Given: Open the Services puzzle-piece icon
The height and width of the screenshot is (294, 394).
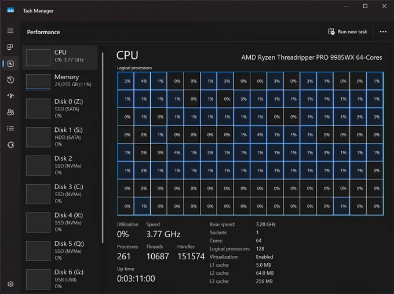Looking at the screenshot, I should (x=10, y=145).
